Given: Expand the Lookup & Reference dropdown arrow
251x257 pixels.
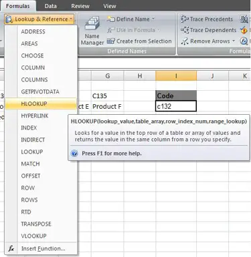Looking at the screenshot, I should click(71, 19).
